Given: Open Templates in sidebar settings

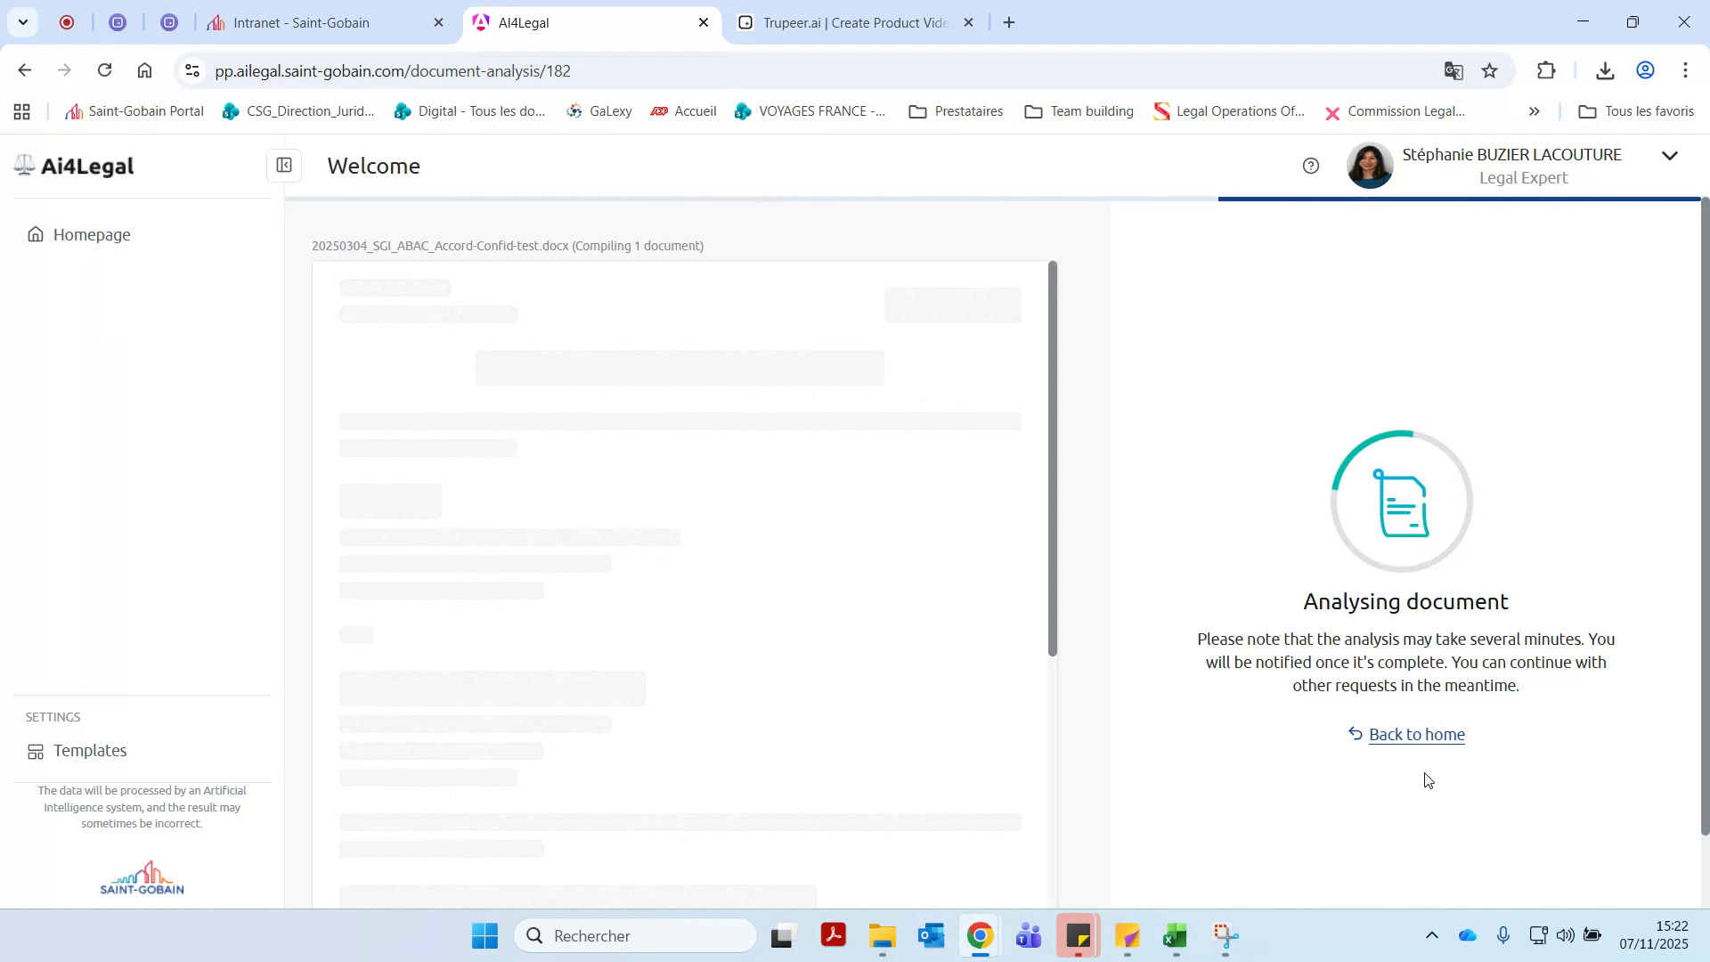Looking at the screenshot, I should (x=89, y=750).
